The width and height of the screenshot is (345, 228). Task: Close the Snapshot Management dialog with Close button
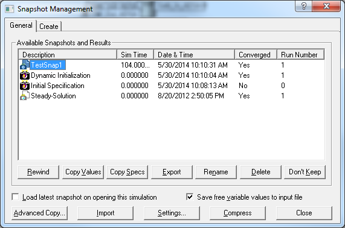pos(304,213)
